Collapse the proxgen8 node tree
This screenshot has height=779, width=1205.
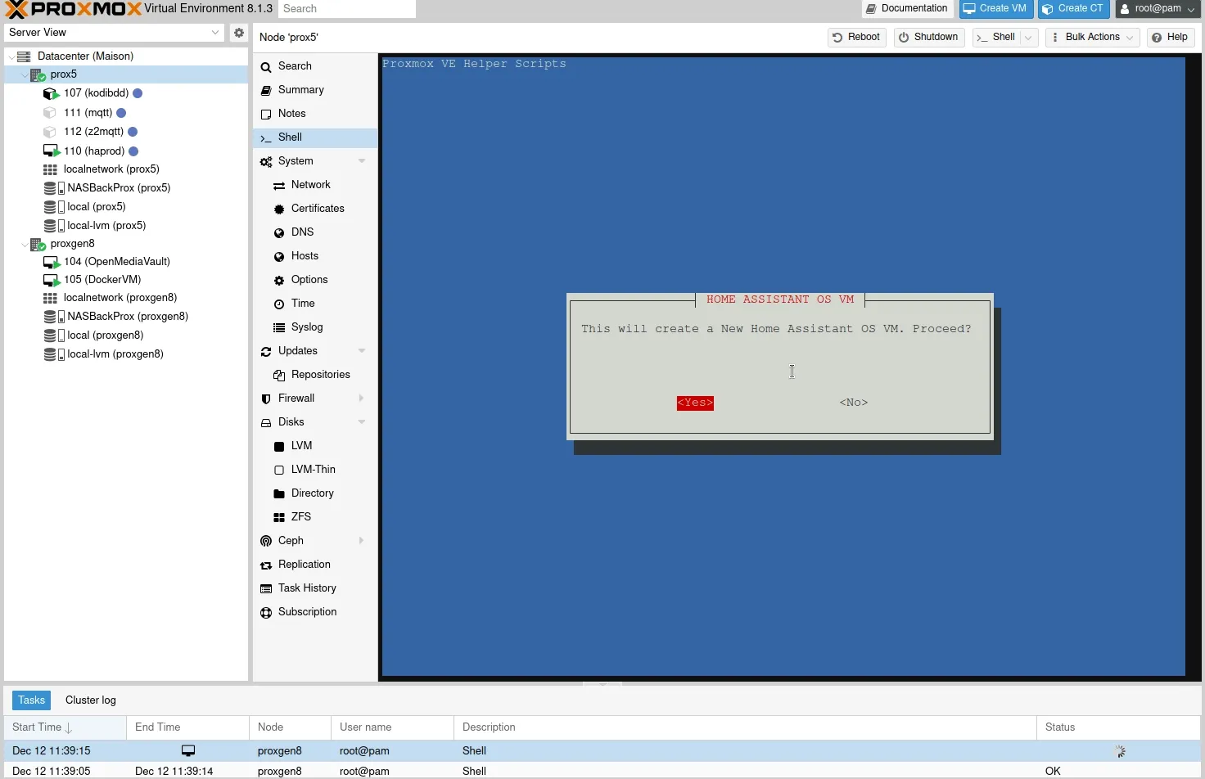coord(25,244)
